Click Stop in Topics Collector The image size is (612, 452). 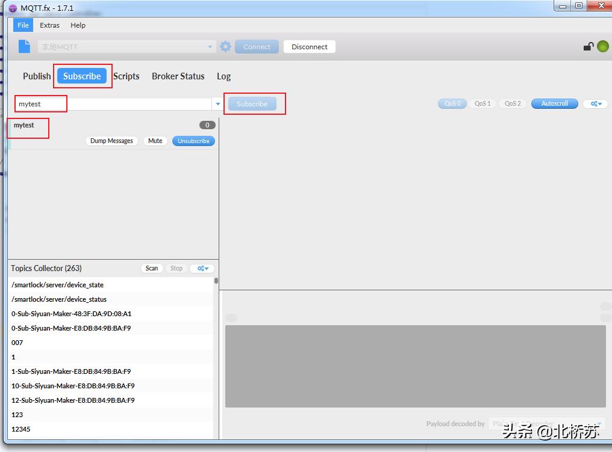click(176, 268)
